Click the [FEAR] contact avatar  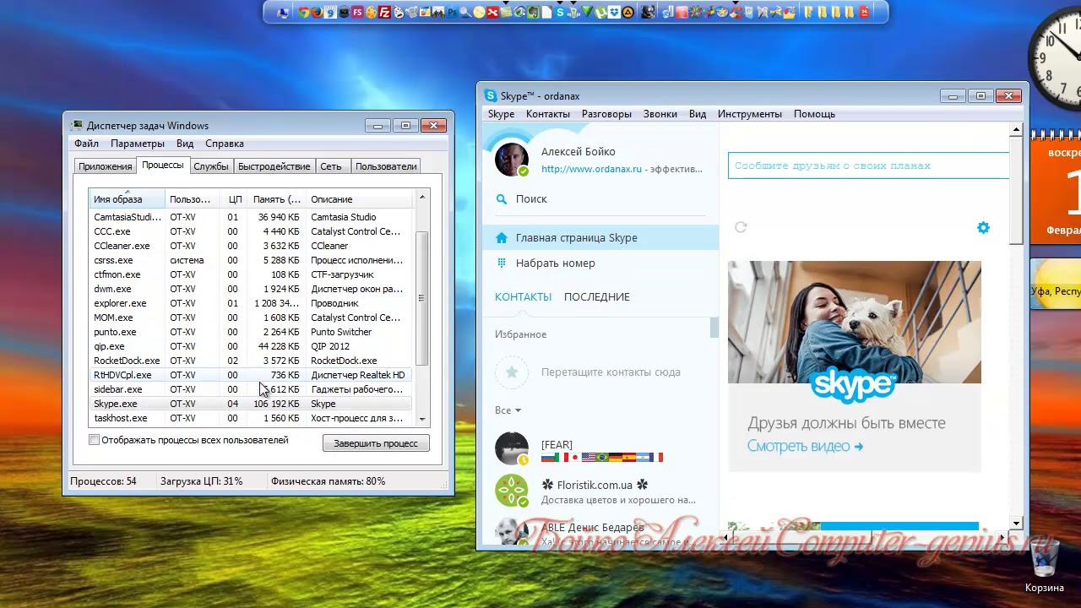point(512,449)
